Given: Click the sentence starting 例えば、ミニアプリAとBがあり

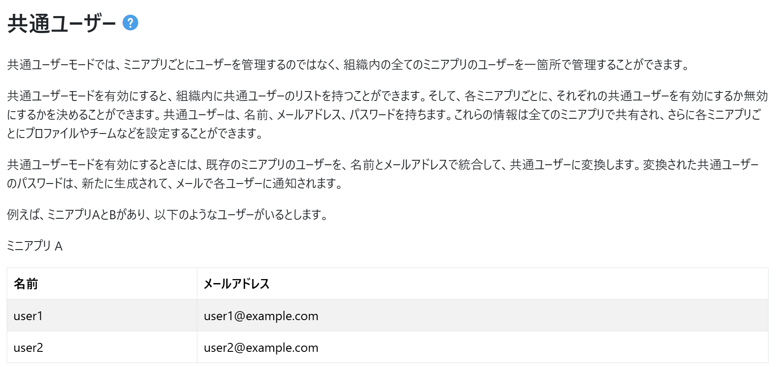Looking at the screenshot, I should point(167,215).
